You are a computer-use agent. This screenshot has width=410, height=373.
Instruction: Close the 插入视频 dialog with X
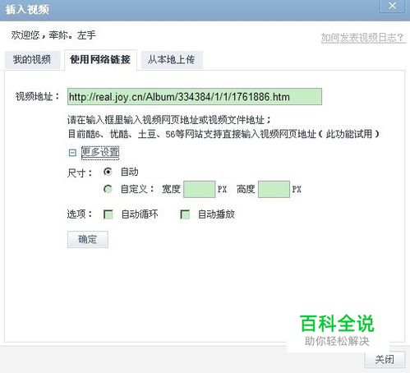tap(392, 6)
